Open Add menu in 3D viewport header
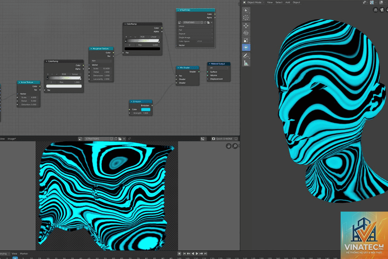 coord(288,3)
